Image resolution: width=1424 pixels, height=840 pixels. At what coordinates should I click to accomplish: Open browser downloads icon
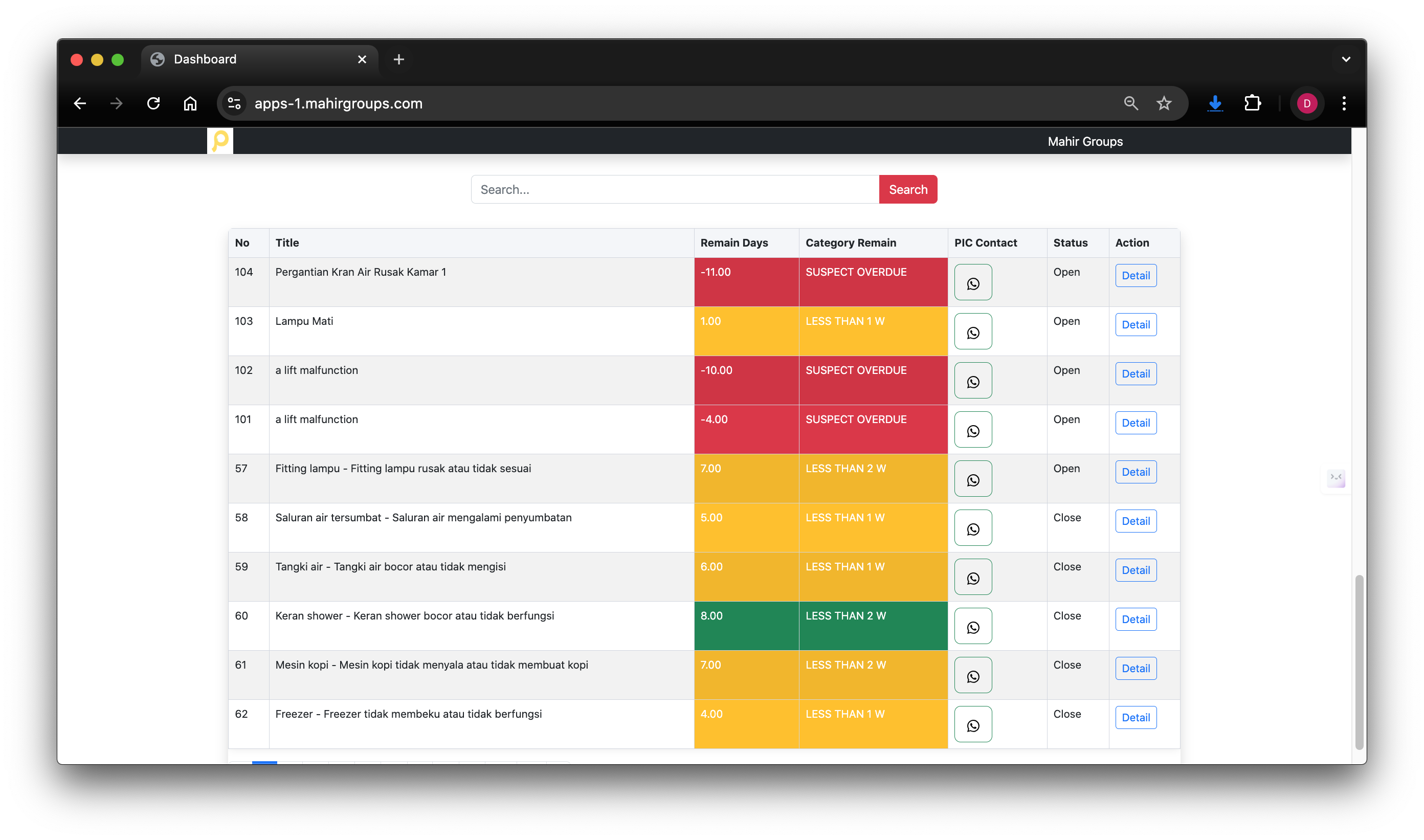(1215, 103)
